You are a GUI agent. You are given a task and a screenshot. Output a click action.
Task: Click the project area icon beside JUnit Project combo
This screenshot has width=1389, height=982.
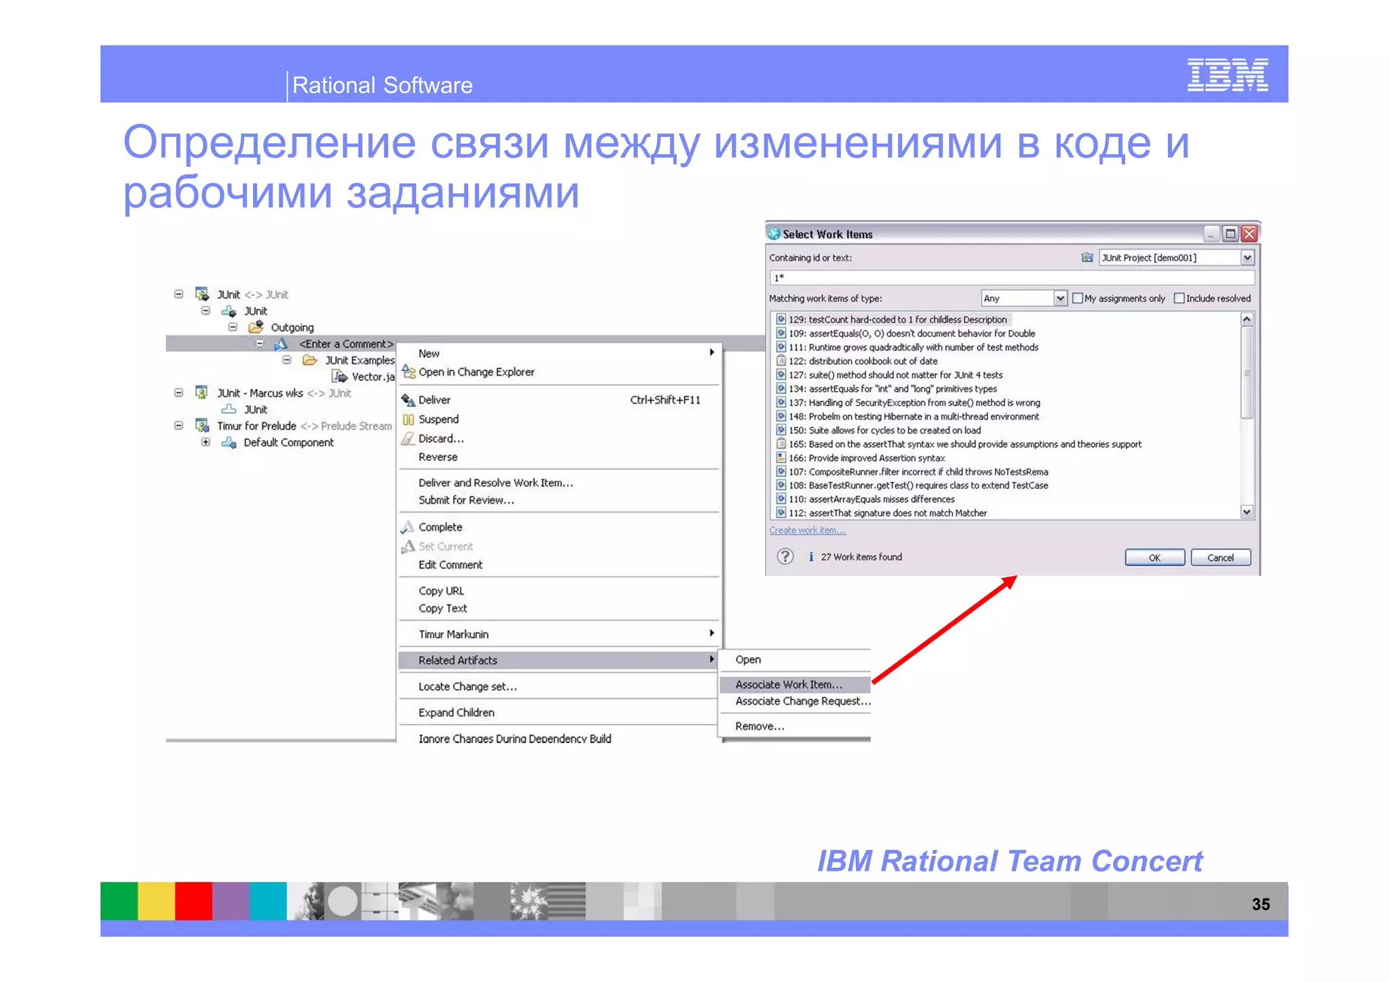pos(1087,258)
